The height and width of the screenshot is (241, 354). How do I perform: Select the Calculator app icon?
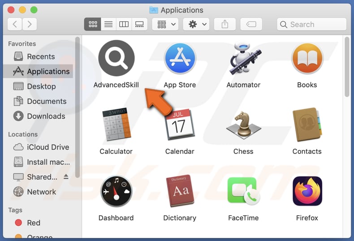click(117, 125)
